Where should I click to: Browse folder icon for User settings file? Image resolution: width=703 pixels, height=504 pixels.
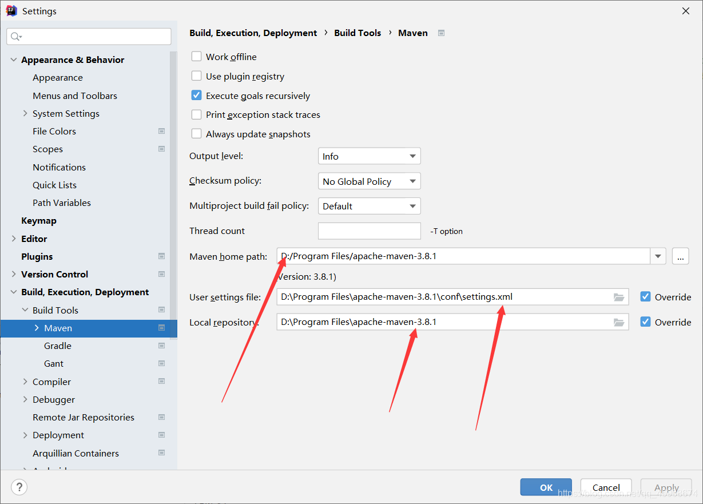tap(618, 297)
